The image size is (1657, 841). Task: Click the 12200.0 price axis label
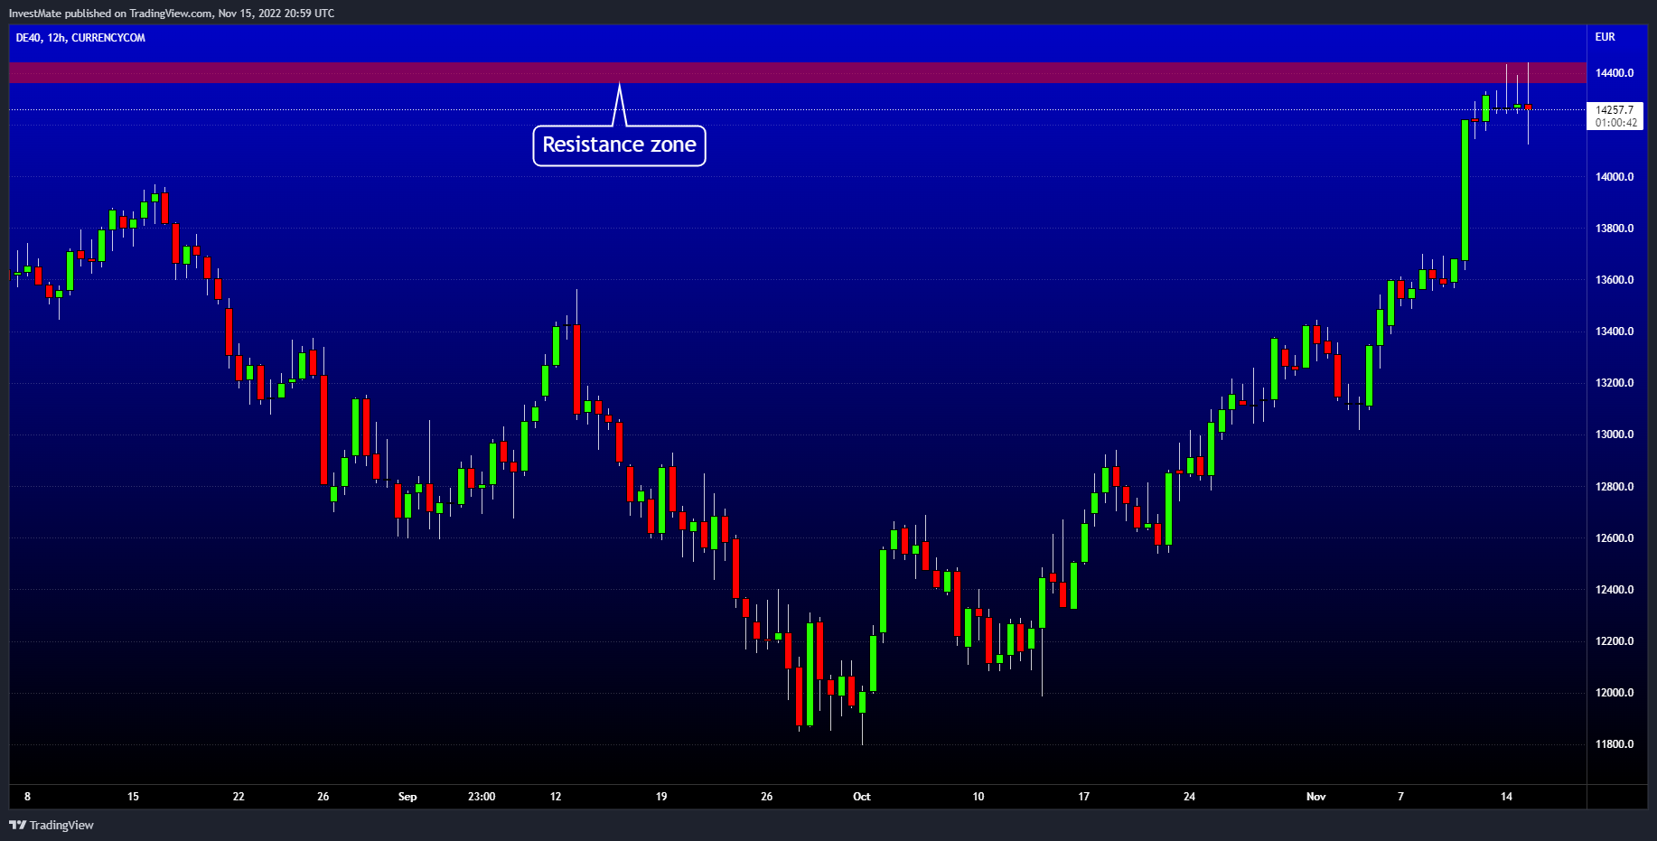(1615, 641)
